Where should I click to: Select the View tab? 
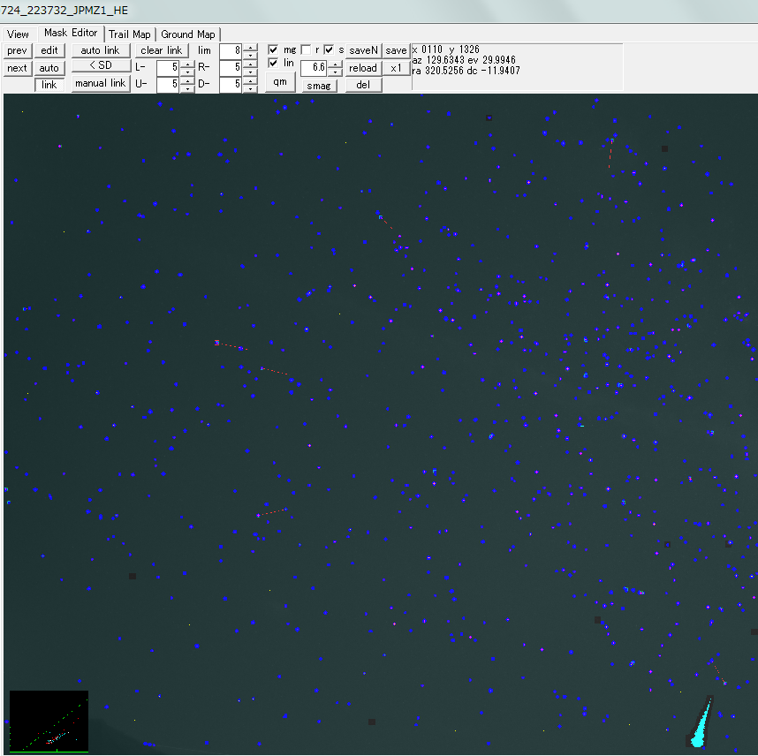tap(18, 34)
